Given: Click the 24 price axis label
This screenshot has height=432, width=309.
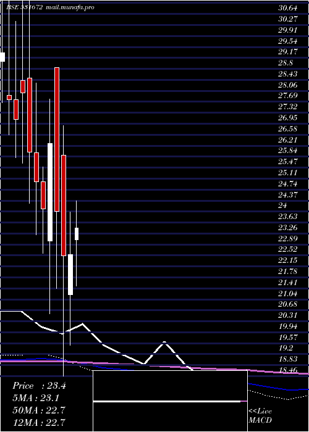Looking at the screenshot, I should click(x=283, y=206).
